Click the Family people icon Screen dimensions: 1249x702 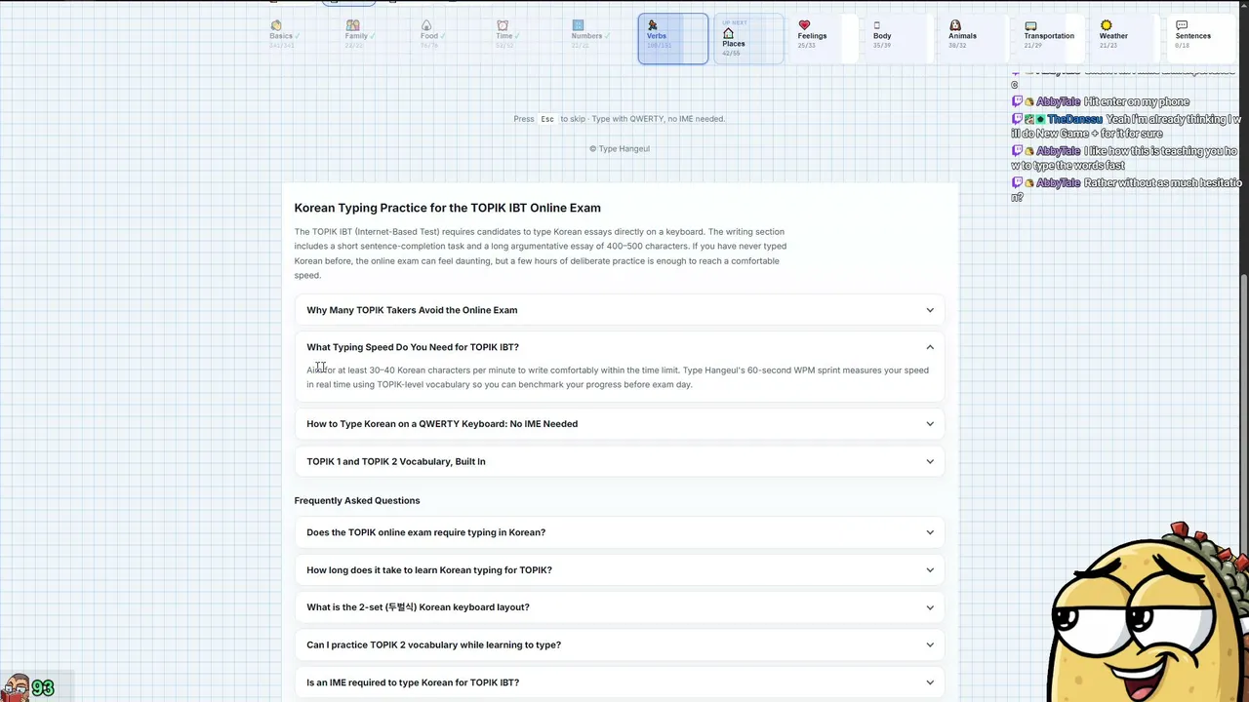352,25
